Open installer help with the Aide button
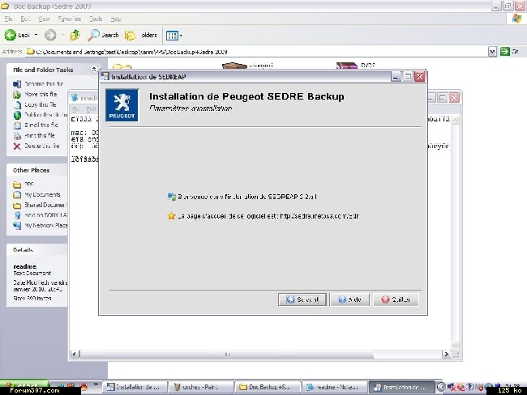Screen dimensions: 527x395 [x=349, y=299]
